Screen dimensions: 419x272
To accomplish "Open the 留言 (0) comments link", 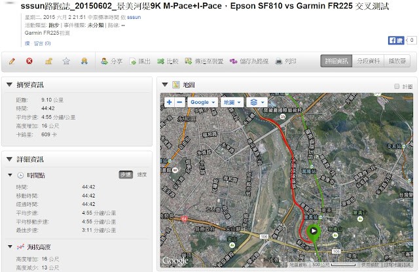I will pos(42,43).
